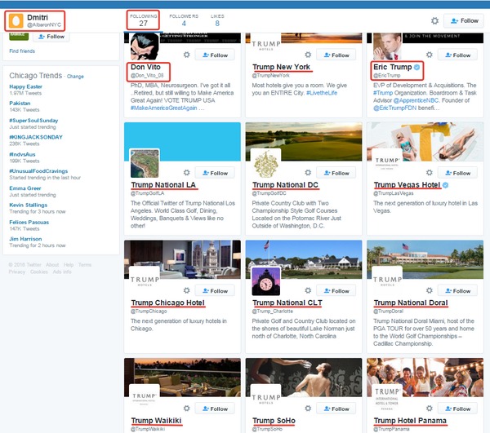Open Find friends link
Viewport: 490px width, 433px height.
tap(22, 51)
